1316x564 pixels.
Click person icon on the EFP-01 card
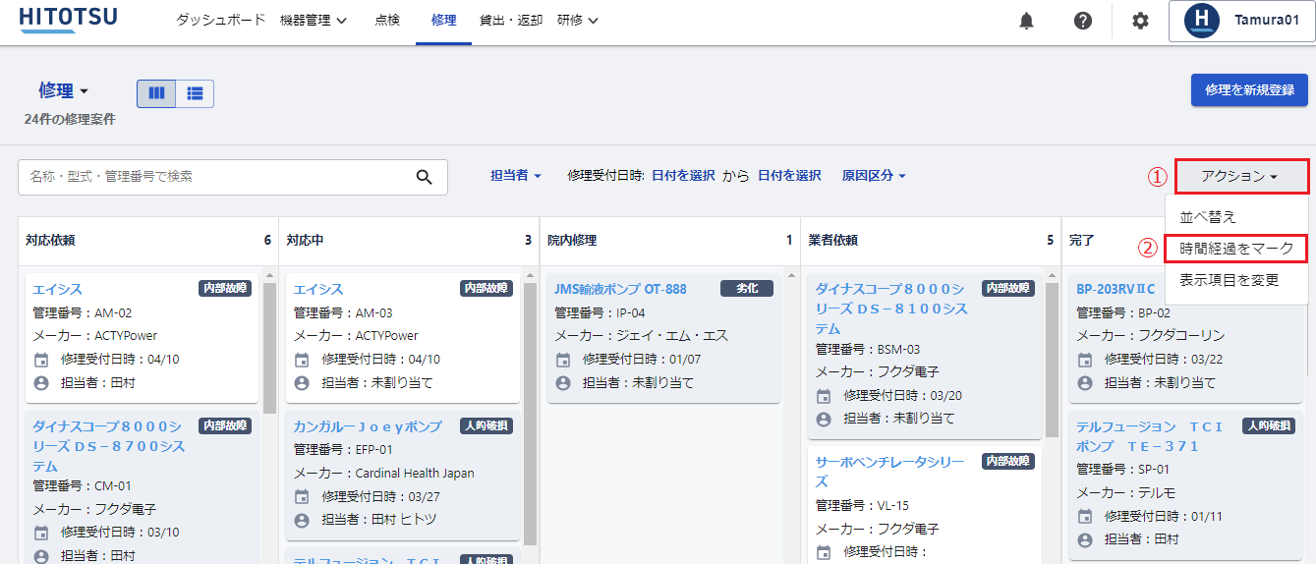click(302, 520)
